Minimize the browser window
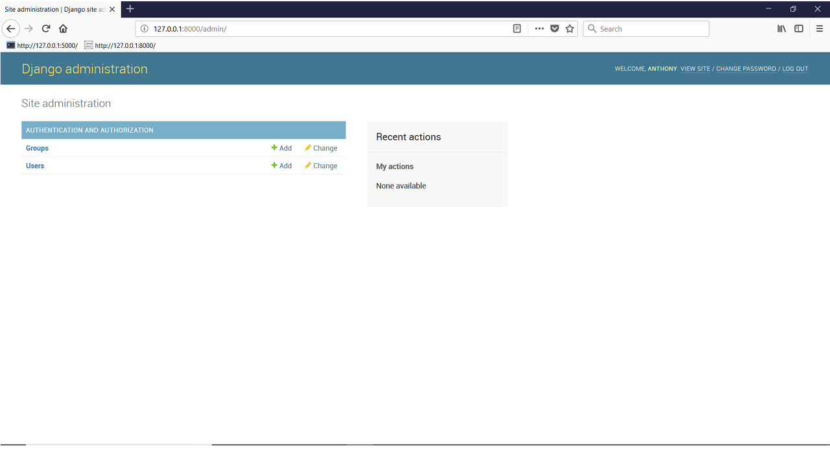This screenshot has width=830, height=466. 768,9
